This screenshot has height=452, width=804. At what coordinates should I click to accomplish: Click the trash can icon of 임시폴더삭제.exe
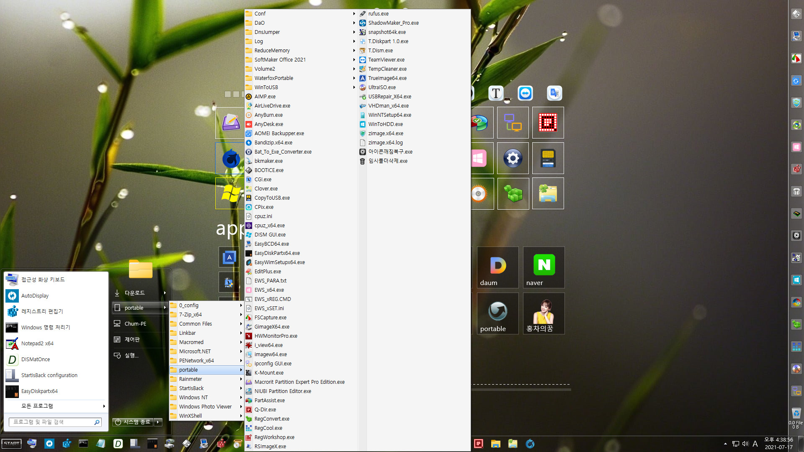tap(363, 161)
